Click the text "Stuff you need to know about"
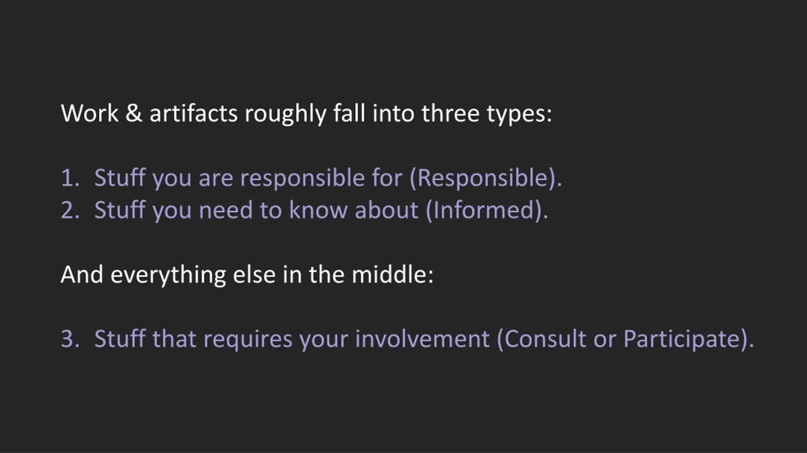This screenshot has width=807, height=453. coord(256,210)
